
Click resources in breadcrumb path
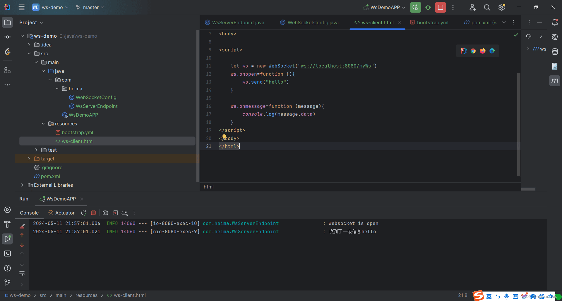point(86,295)
